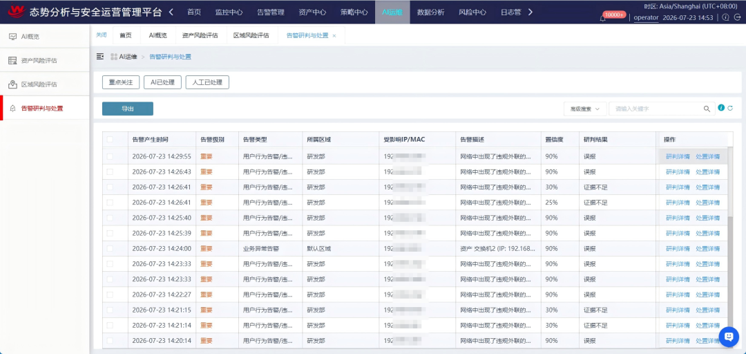Click the search magnifier icon
This screenshot has width=746, height=354.
[x=707, y=109]
